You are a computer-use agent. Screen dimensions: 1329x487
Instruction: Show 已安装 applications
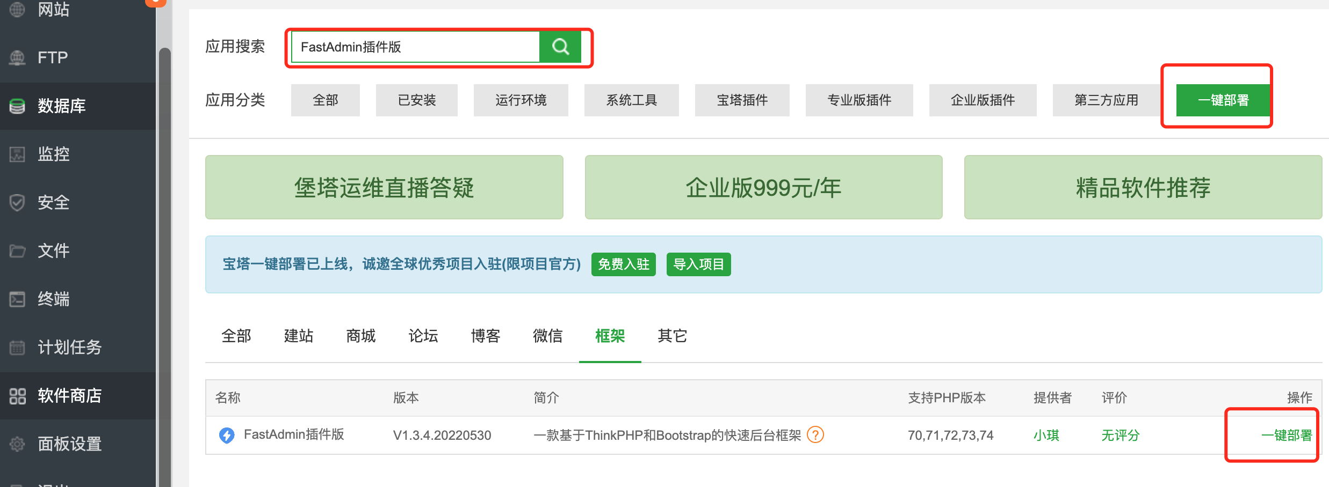(417, 100)
